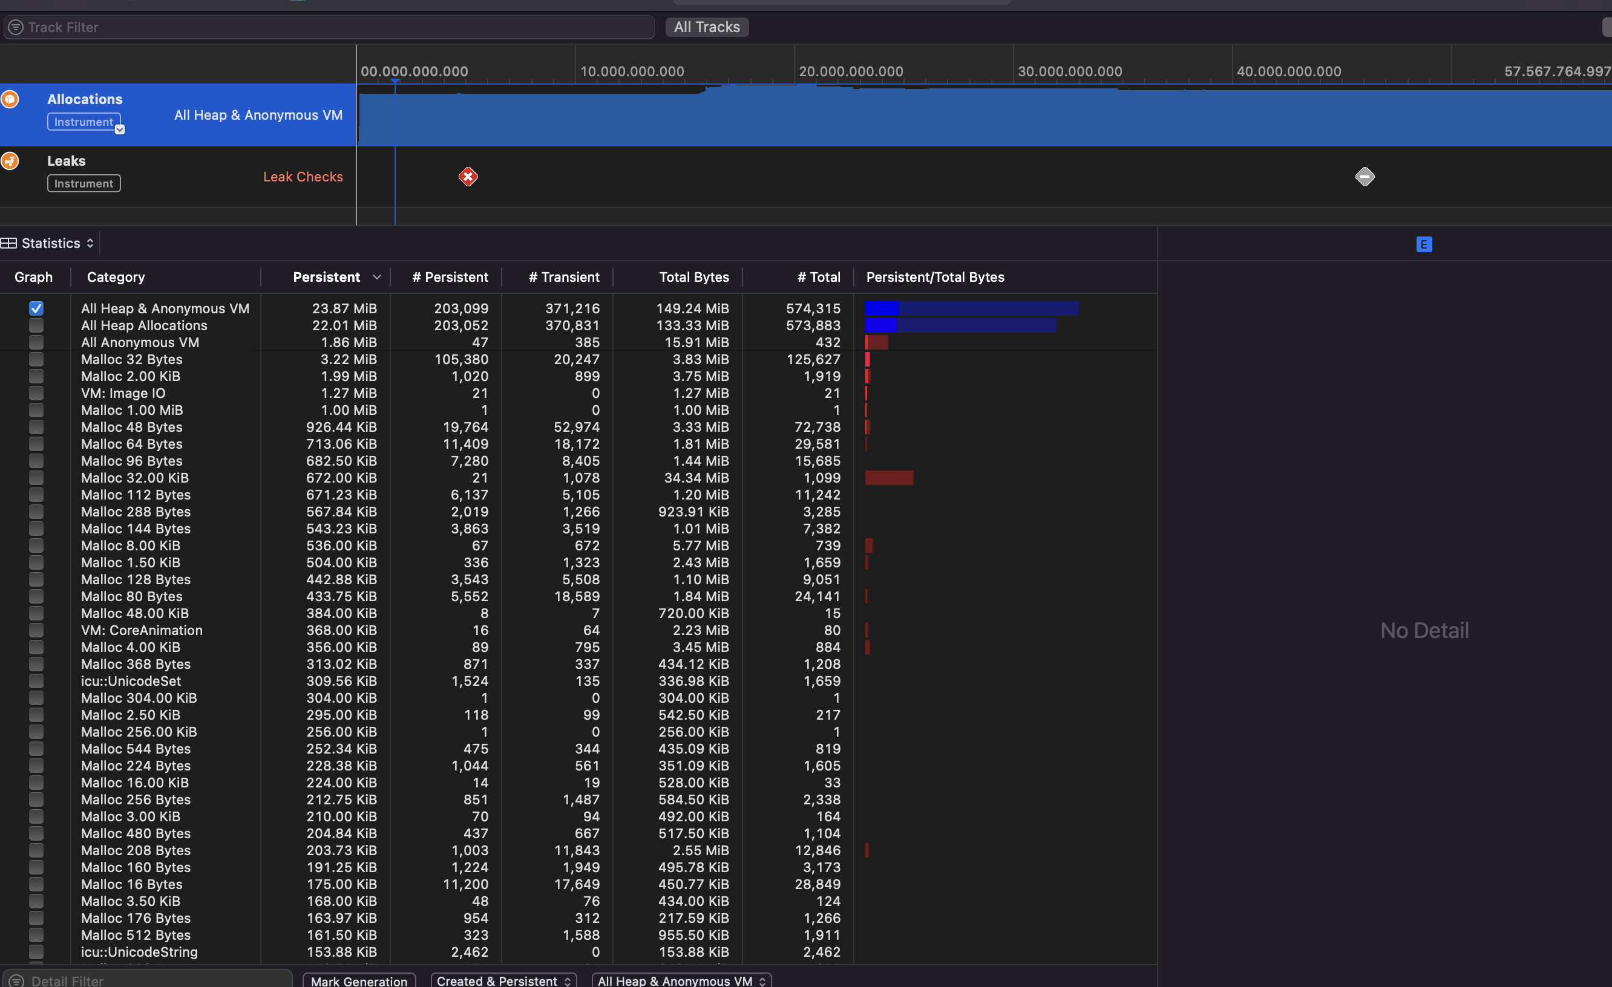Image resolution: width=1612 pixels, height=987 pixels.
Task: Sort by # Total column header
Action: pos(819,278)
